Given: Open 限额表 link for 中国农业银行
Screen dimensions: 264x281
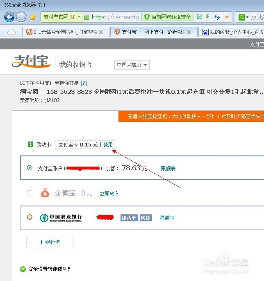Looking at the screenshot, I should (x=167, y=218).
